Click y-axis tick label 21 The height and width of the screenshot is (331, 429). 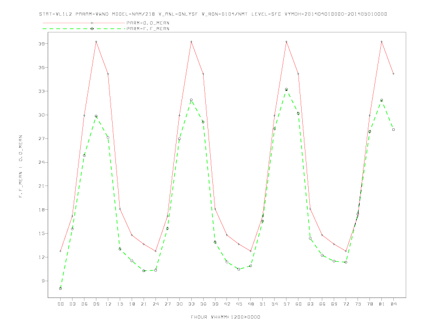click(42, 186)
